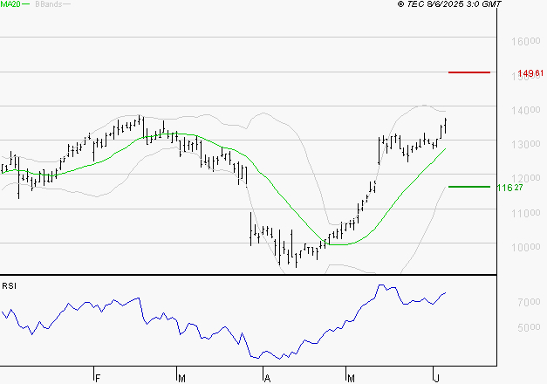Image resolution: width=547 pixels, height=384 pixels.
Task: Select the A month tick on time axis
Action: click(x=267, y=378)
